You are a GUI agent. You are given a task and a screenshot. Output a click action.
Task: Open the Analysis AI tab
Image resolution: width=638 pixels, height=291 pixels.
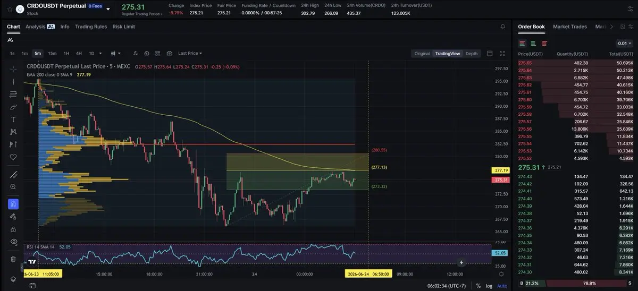click(40, 27)
